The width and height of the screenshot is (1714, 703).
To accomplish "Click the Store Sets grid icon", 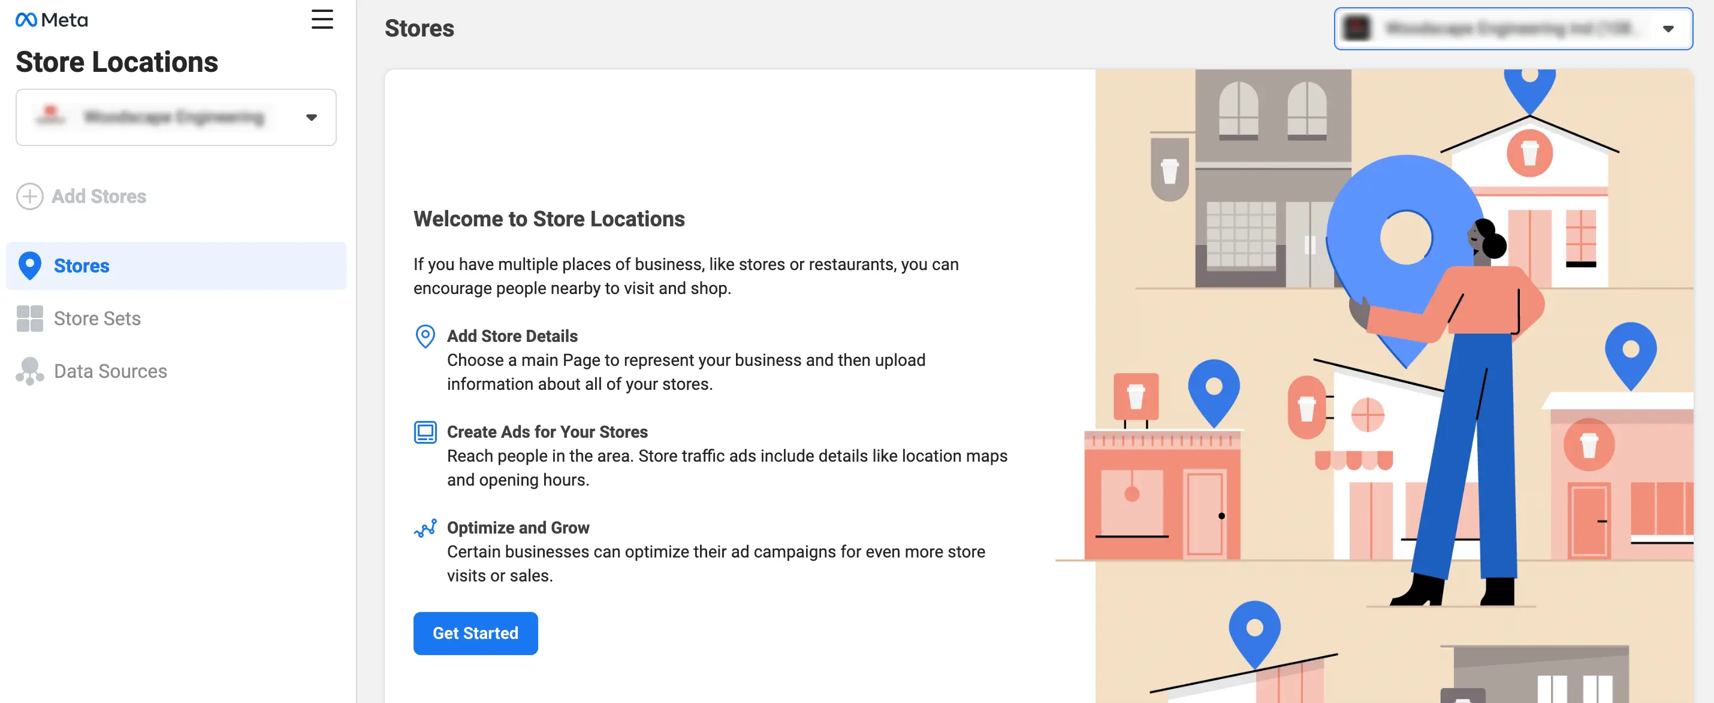I will pyautogui.click(x=30, y=319).
